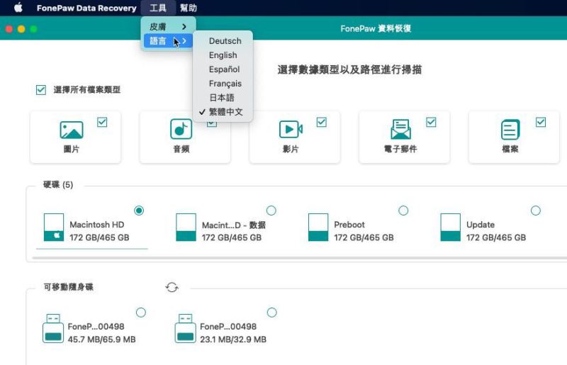567x365 pixels.
Task: Select the Macint...D data radio button
Action: coord(271,210)
